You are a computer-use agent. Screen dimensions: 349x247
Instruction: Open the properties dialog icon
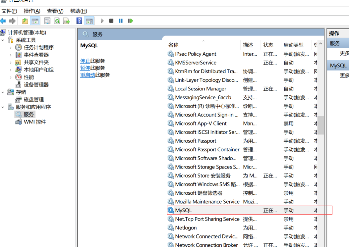point(47,21)
